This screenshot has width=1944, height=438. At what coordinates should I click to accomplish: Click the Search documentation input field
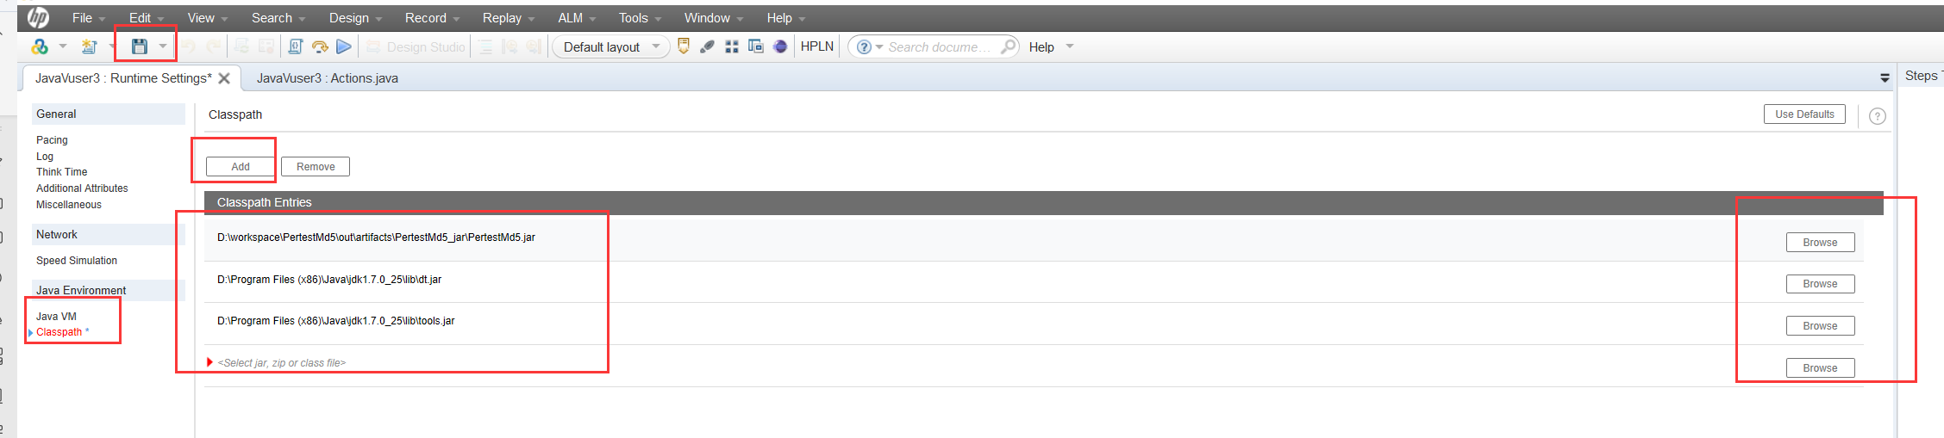(x=939, y=47)
